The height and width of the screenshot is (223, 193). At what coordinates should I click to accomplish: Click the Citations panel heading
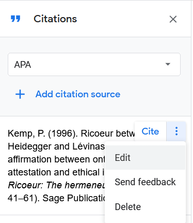click(x=55, y=19)
